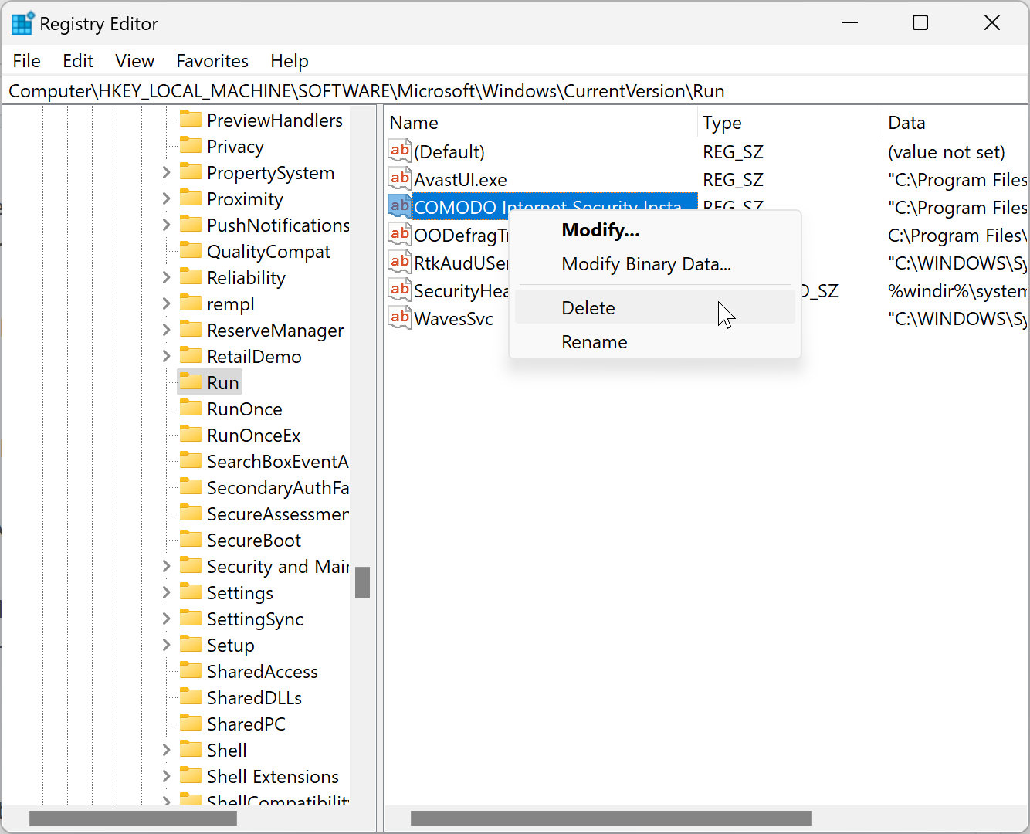1030x834 pixels.
Task: Click the PreviewHandlers folder icon
Action: [x=191, y=119]
